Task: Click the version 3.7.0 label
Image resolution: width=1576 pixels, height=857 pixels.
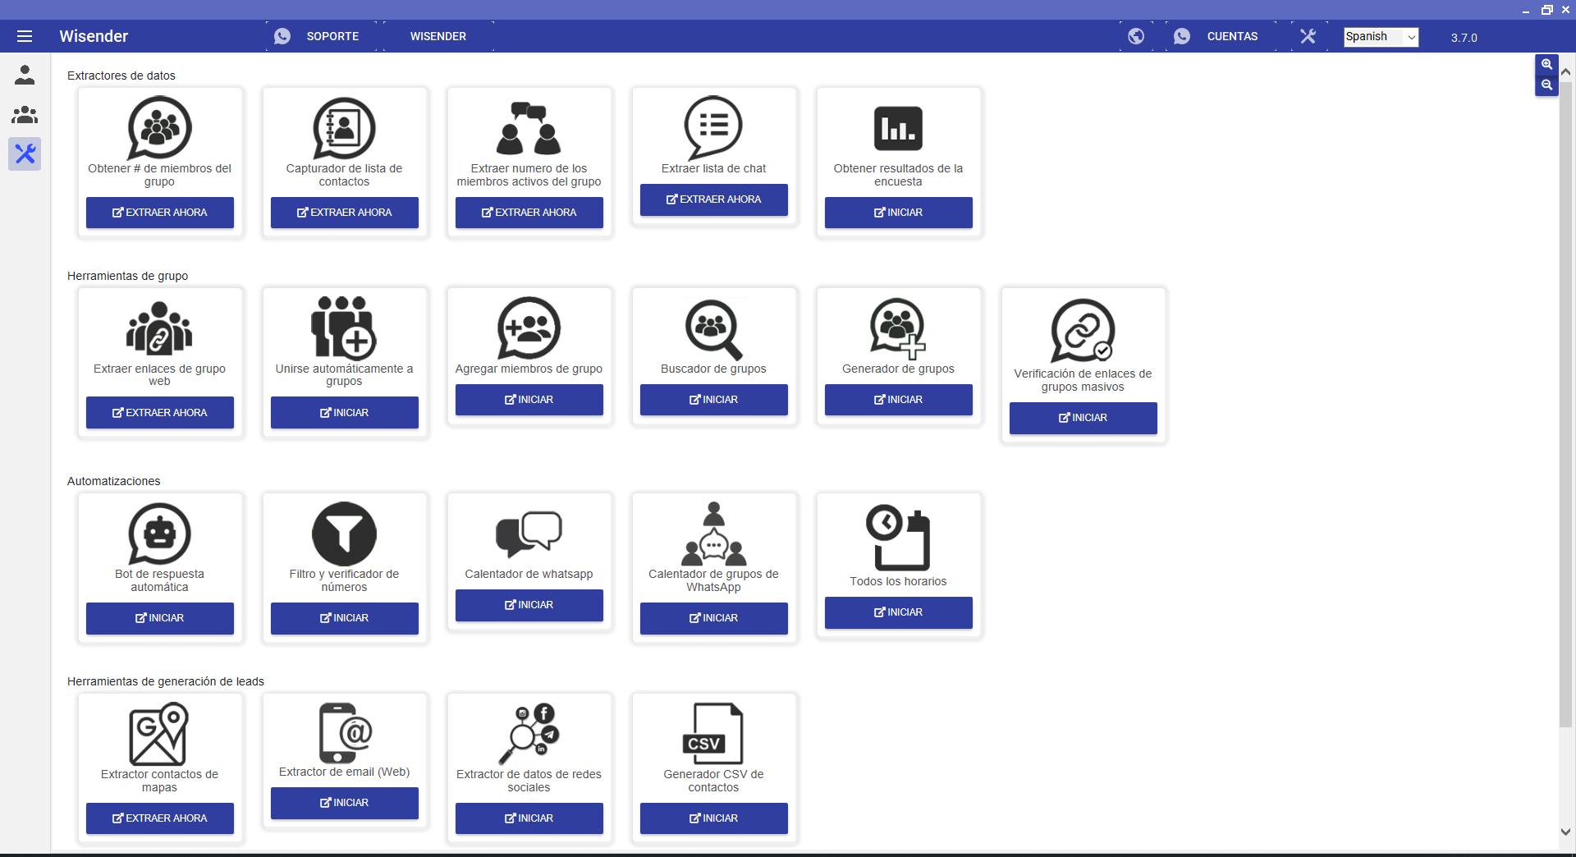Action: pos(1464,38)
